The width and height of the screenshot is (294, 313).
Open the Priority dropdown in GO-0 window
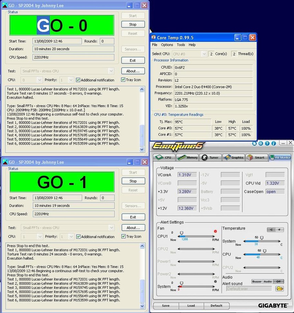point(71,80)
